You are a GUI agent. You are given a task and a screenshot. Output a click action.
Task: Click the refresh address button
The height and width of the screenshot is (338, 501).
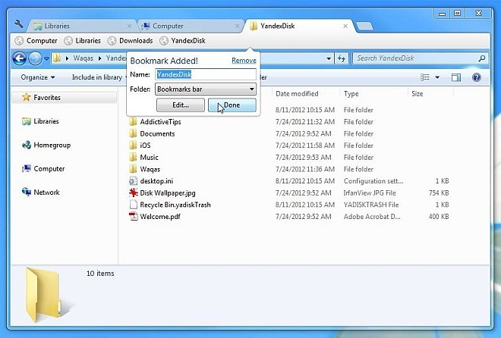tap(342, 58)
